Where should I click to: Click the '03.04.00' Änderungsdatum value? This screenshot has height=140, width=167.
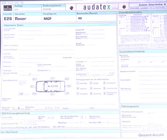(x=47, y=9)
